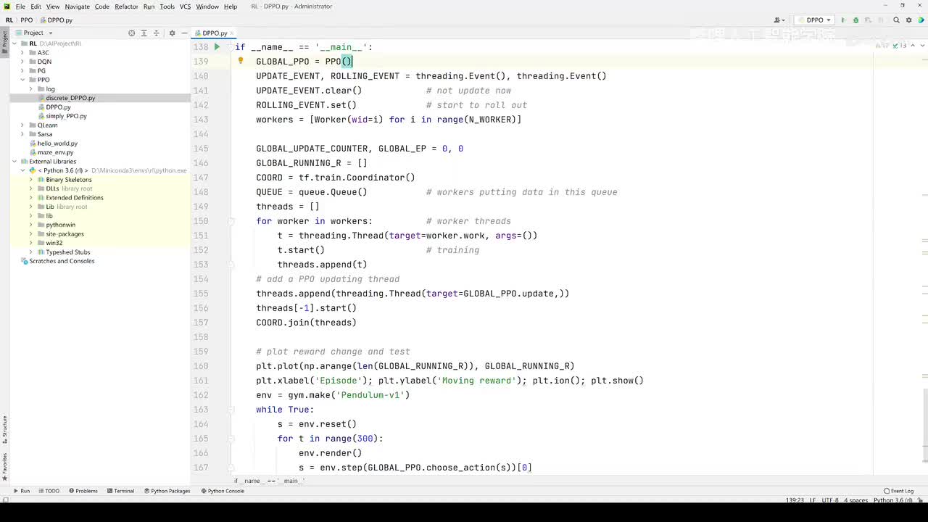Select discrete_DPPO.py in project tree
Viewport: 928px width, 522px height.
pos(70,98)
